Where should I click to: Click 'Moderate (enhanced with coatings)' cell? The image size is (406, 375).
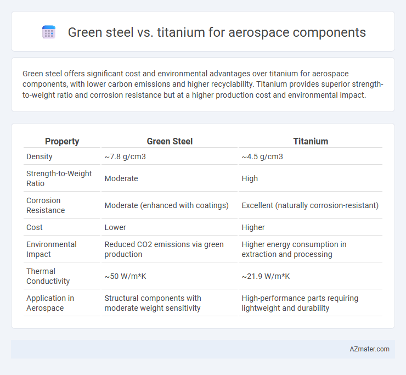166,205
